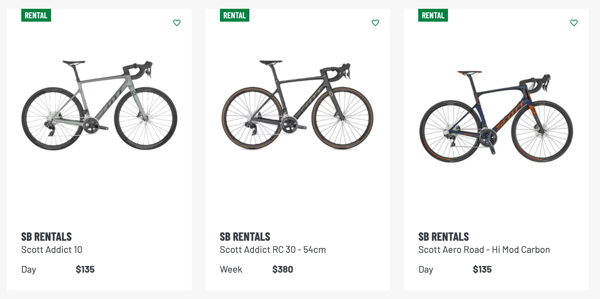Viewport: 600px width, 299px height.
Task: Open the Scott Addict 10 product title
Action: [x=51, y=250]
